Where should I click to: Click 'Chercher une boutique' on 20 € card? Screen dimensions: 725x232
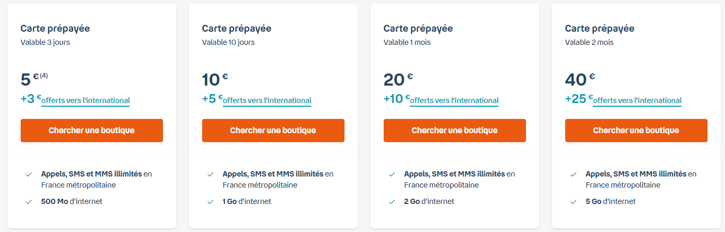click(455, 131)
